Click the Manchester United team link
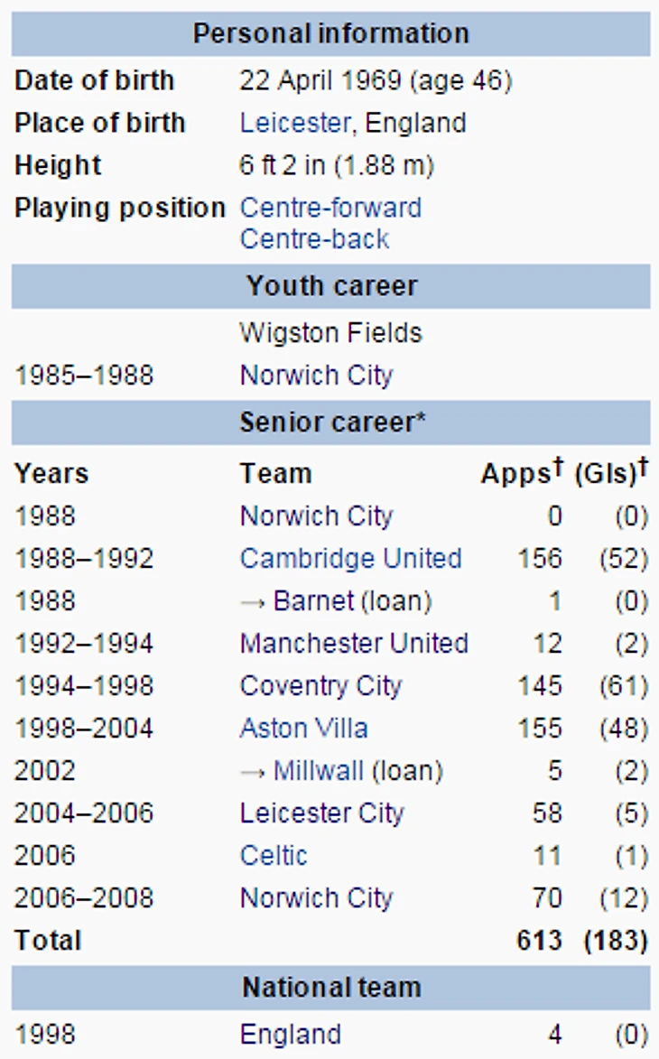Viewport: 659px width, 1059px height. (x=354, y=644)
